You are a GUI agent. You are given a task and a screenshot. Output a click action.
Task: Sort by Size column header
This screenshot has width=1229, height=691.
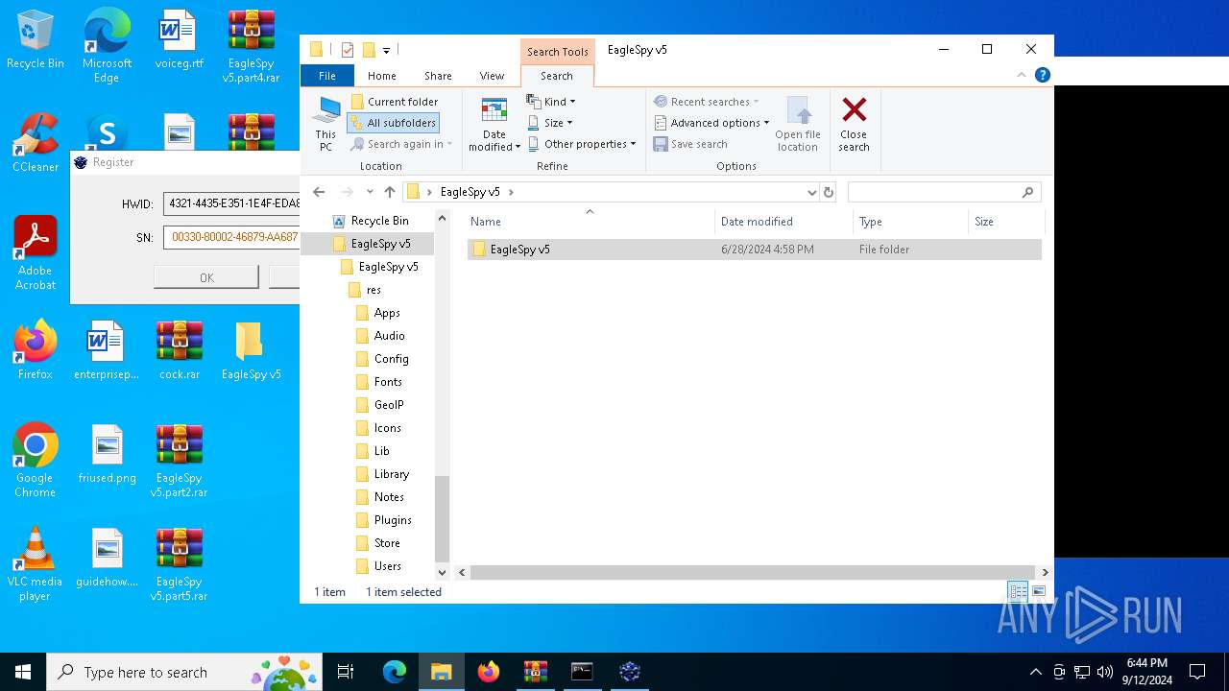click(x=1005, y=222)
